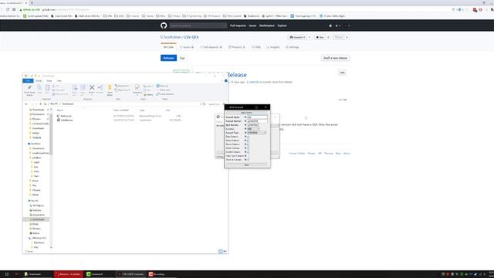This screenshot has width=494, height=278.
Task: Open the commits-since-release link
Action: [252, 82]
